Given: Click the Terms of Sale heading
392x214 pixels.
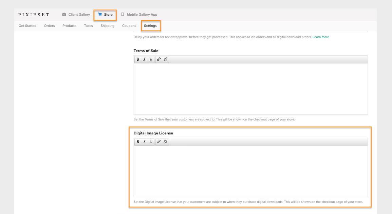Looking at the screenshot, I should [146, 51].
